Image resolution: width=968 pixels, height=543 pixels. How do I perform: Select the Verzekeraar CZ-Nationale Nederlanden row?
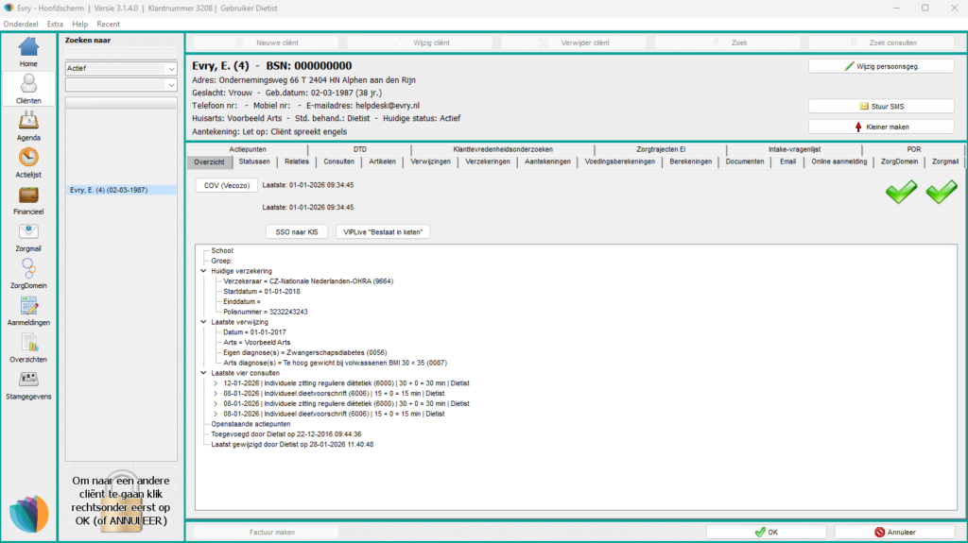pyautogui.click(x=308, y=281)
